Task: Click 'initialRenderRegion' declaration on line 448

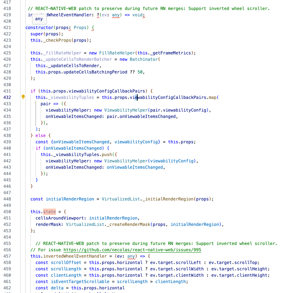Action: click(x=70, y=199)
